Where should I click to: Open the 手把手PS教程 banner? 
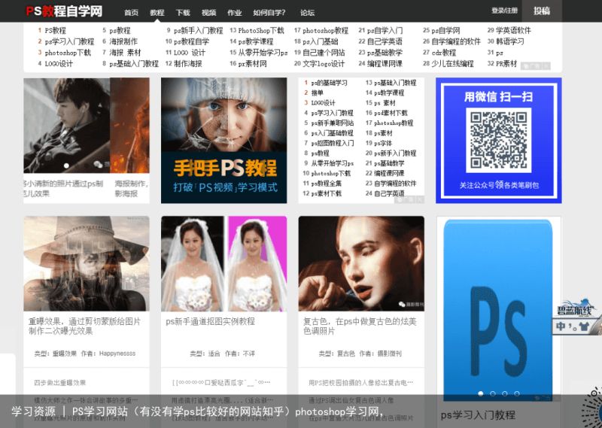click(x=223, y=141)
